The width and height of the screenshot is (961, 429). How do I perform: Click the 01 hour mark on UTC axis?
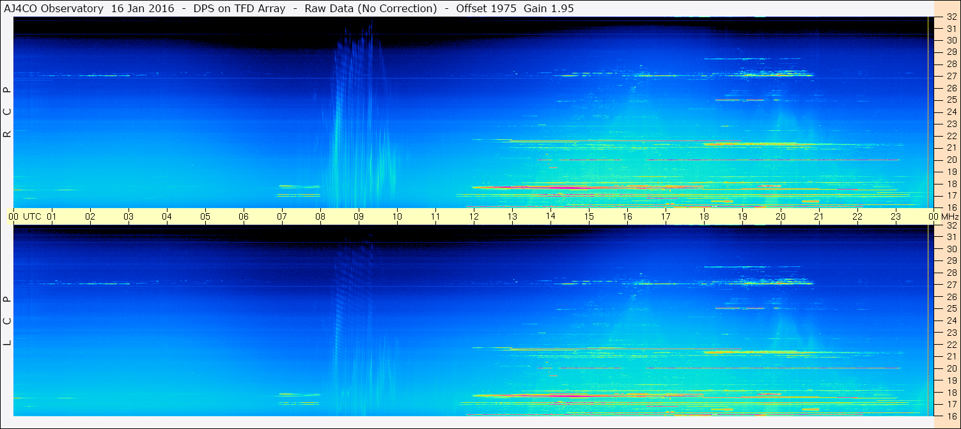[x=52, y=216]
